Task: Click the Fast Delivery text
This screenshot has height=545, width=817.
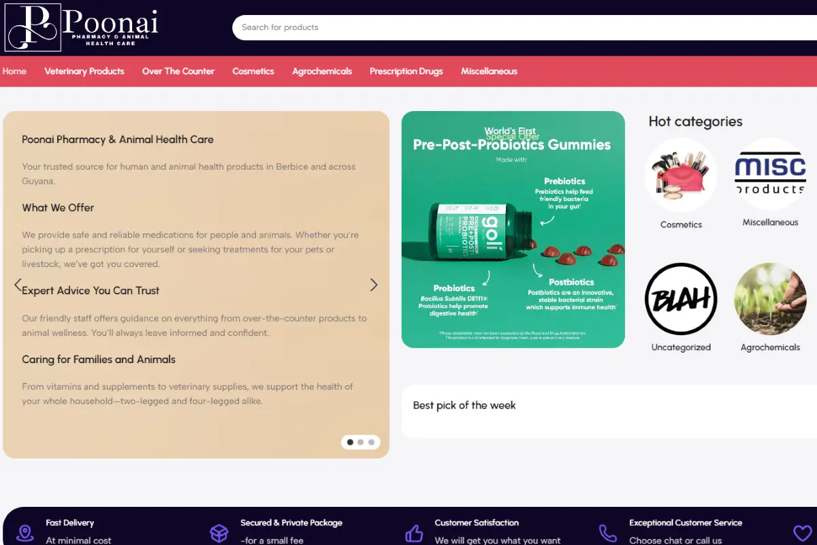Action: [69, 523]
